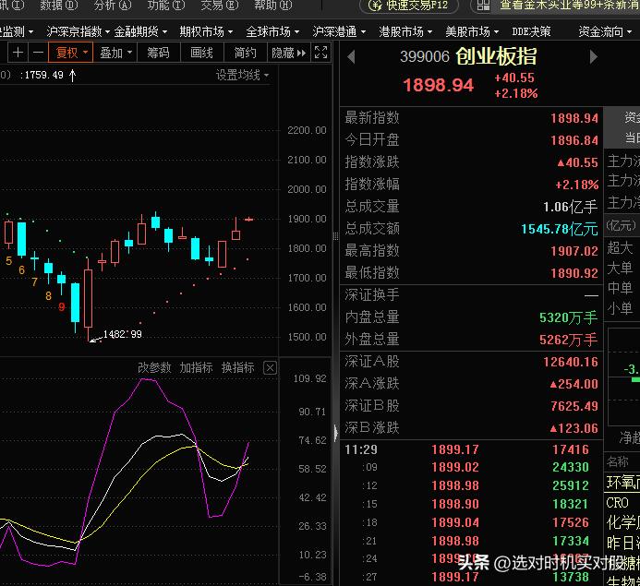Select the 11:29 tick row
Viewport: 640px width, 586px height.
pyautogui.click(x=471, y=449)
